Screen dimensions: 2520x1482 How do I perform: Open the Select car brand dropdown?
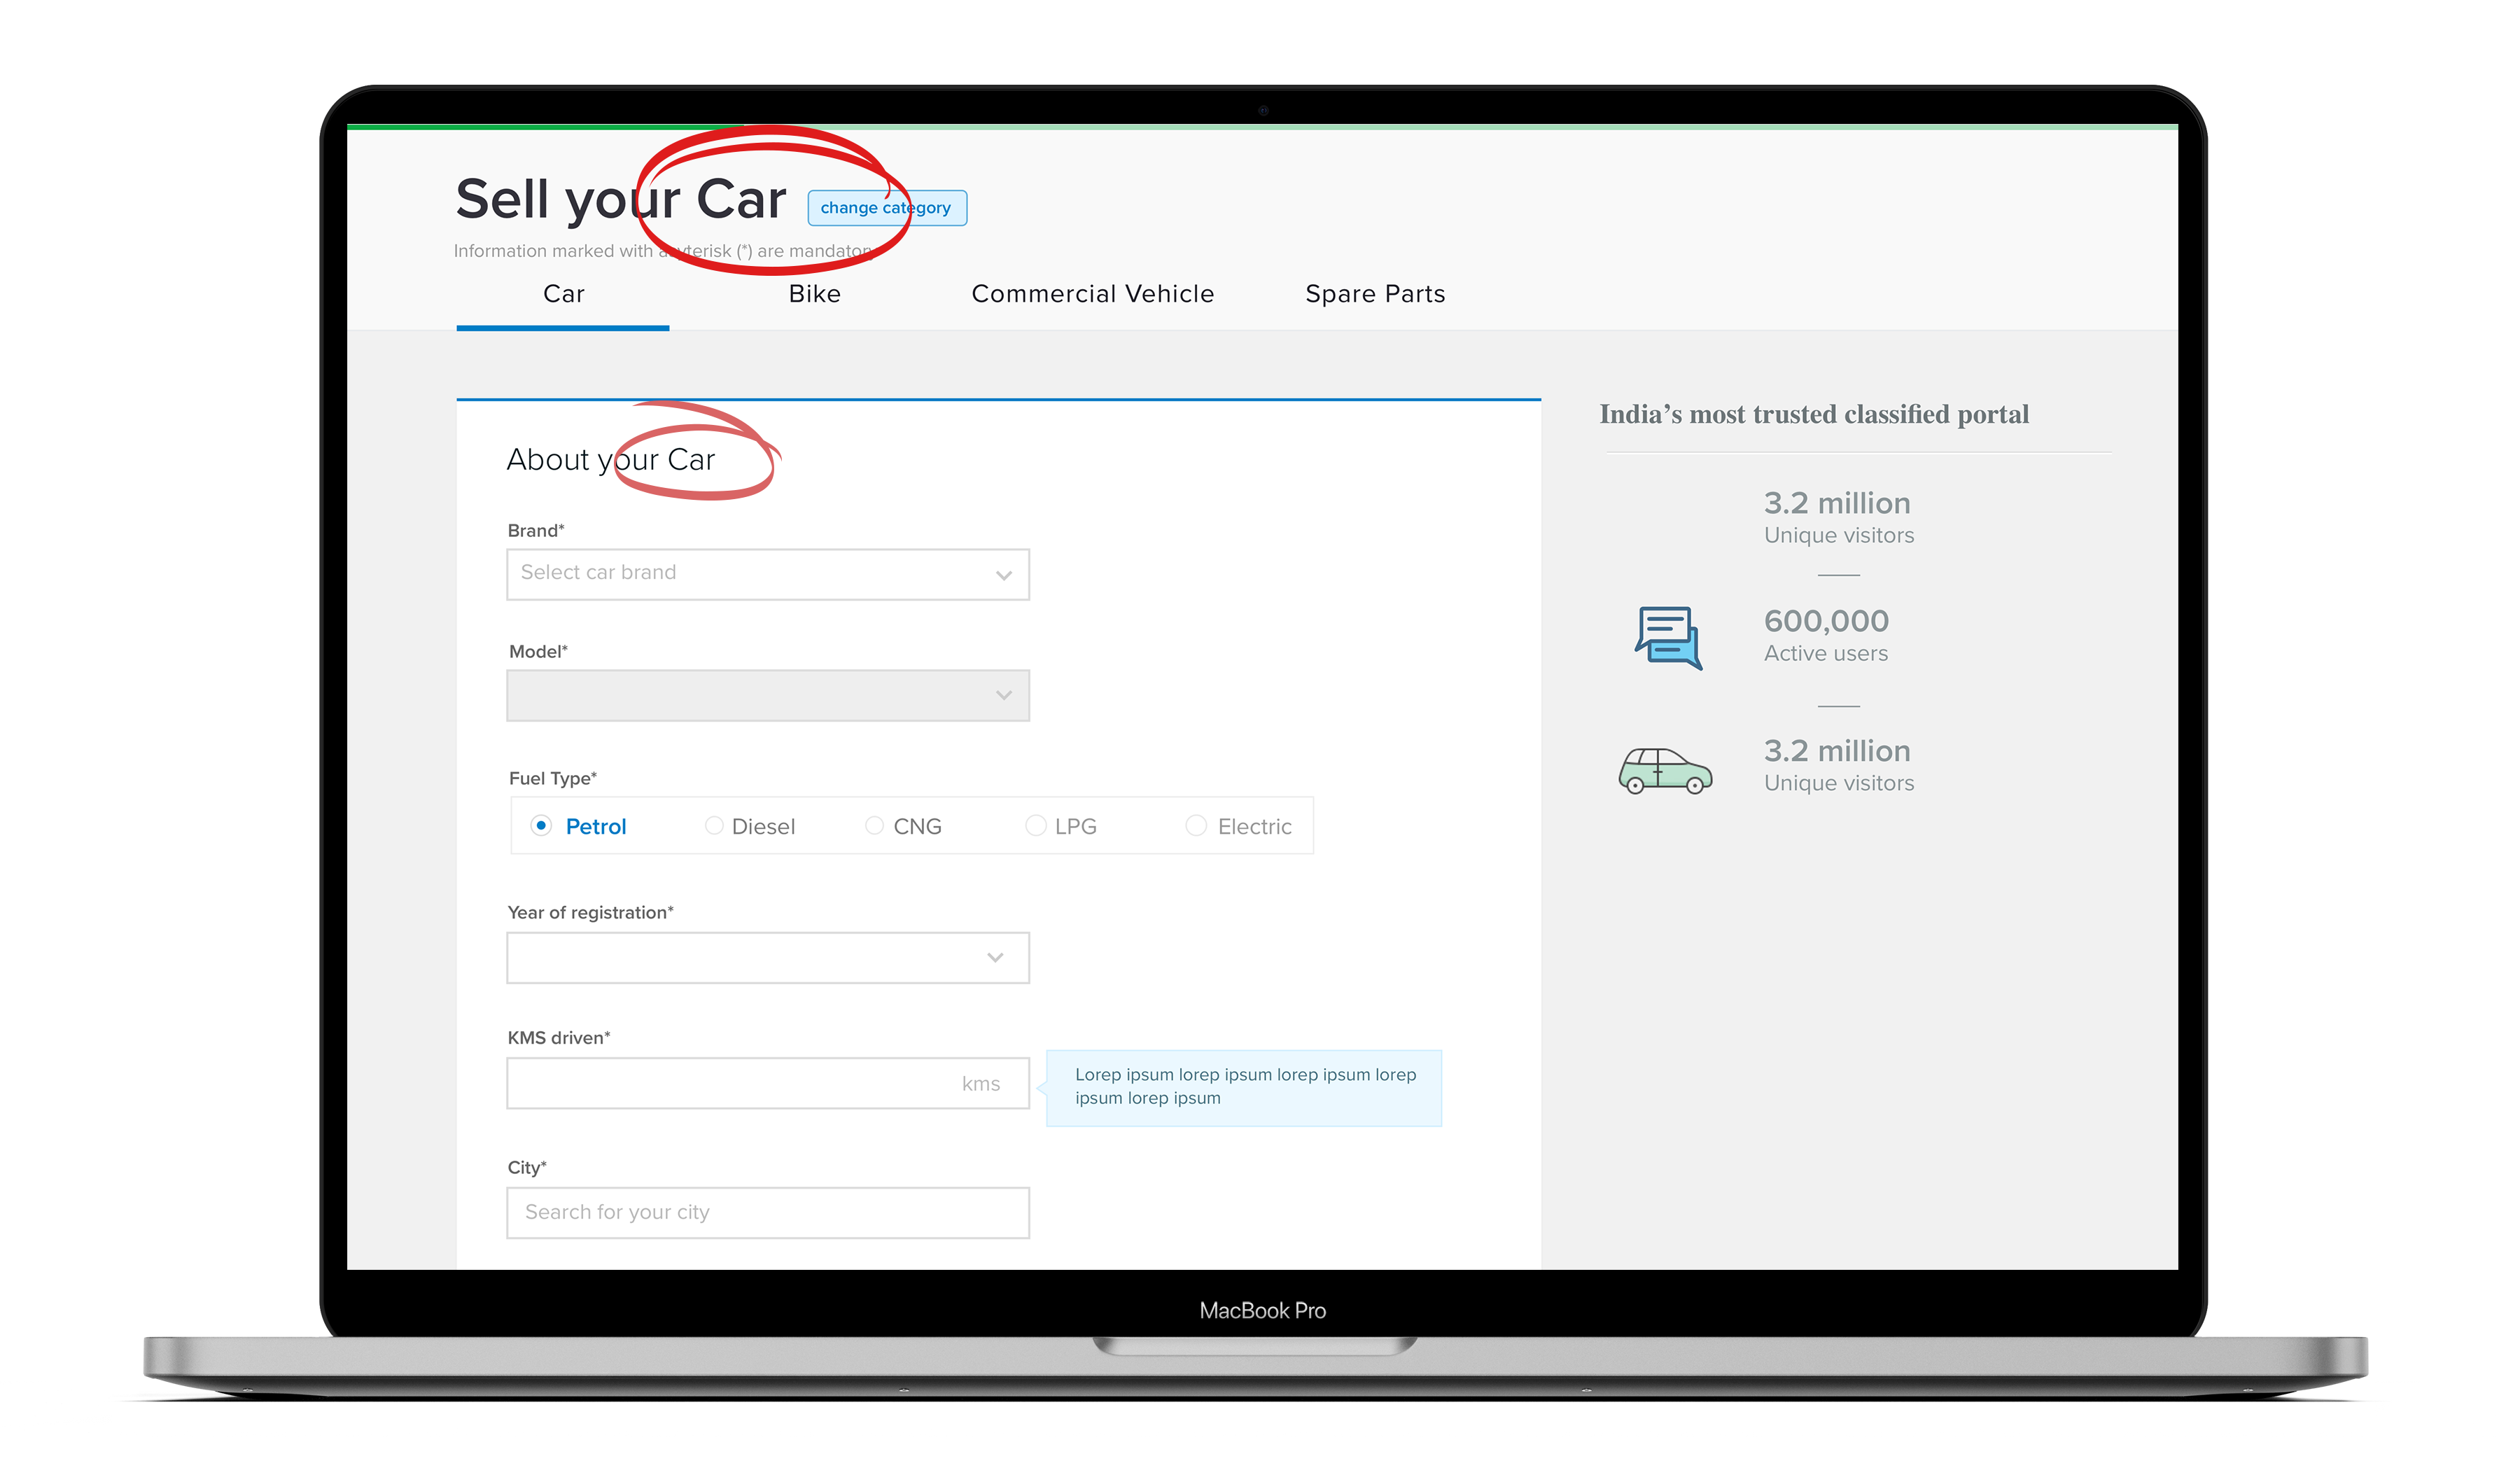click(x=767, y=574)
